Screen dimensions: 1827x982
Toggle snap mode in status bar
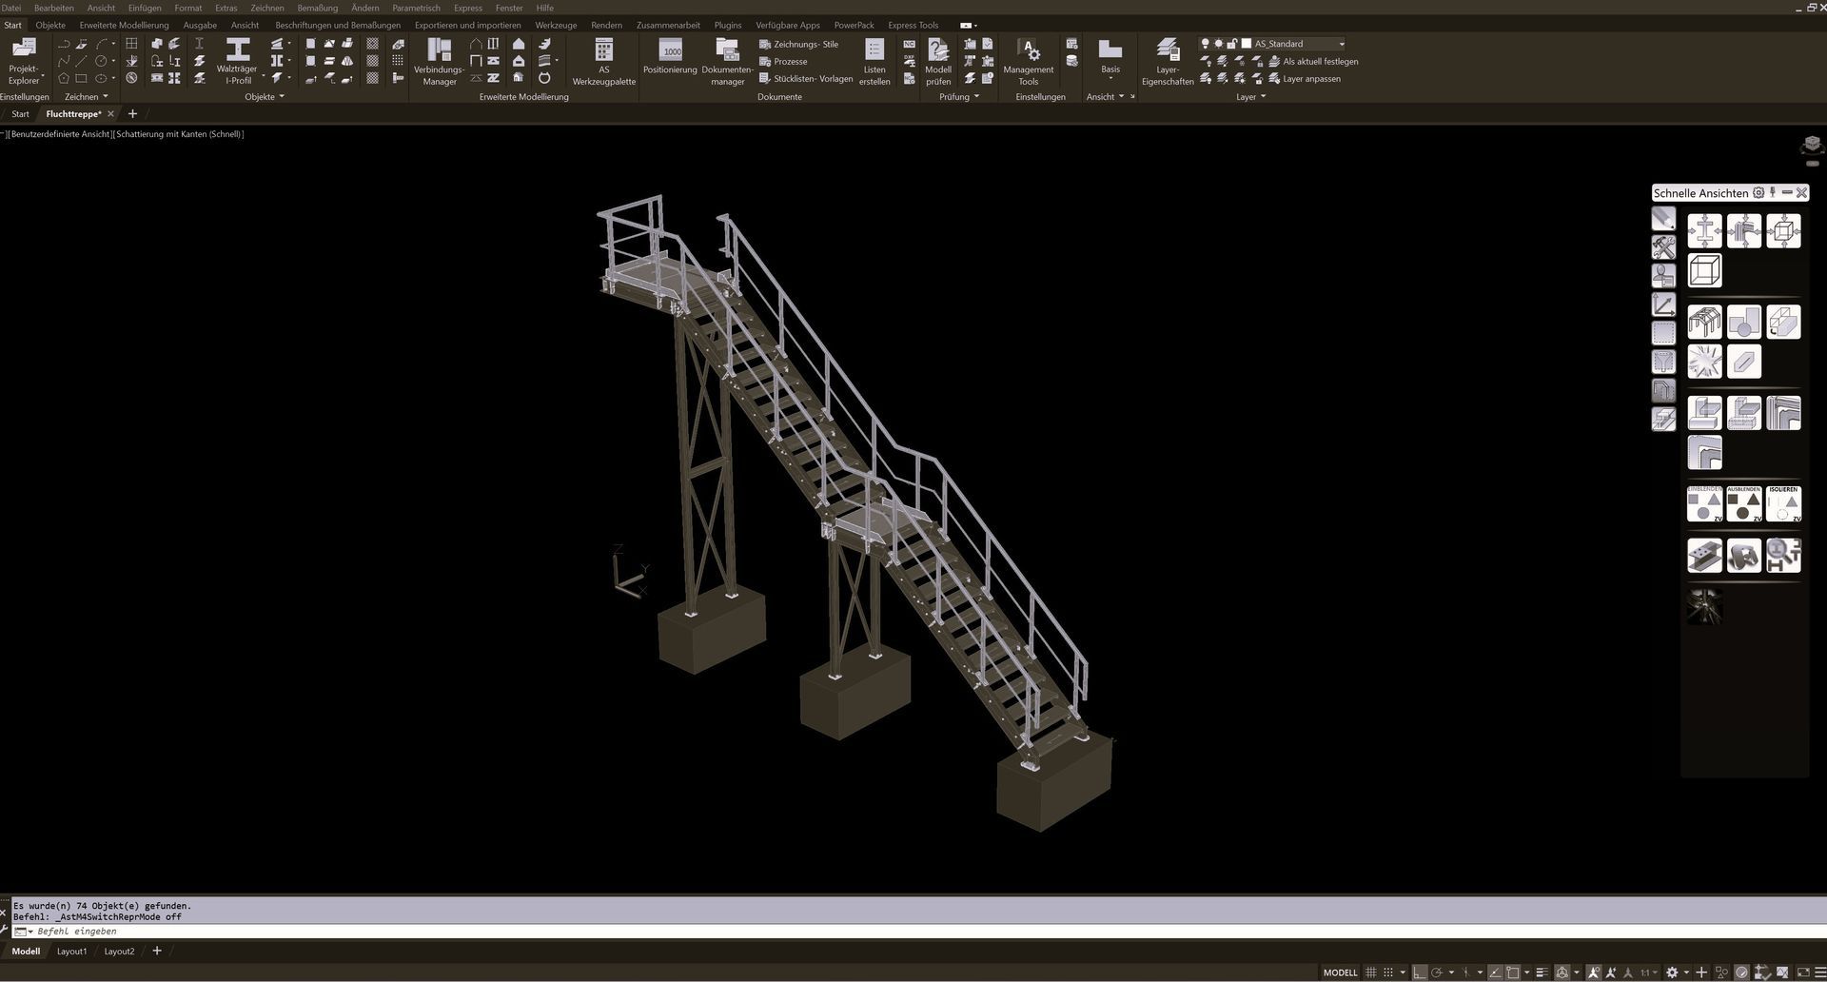(1389, 972)
